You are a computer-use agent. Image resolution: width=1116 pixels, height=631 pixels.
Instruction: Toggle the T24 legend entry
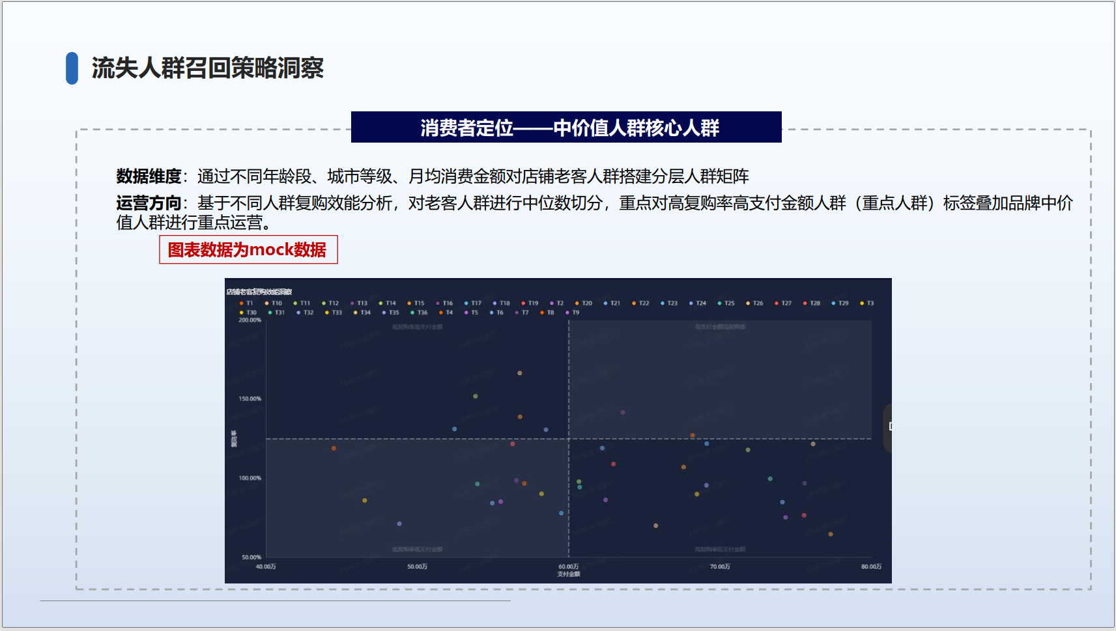pos(698,303)
